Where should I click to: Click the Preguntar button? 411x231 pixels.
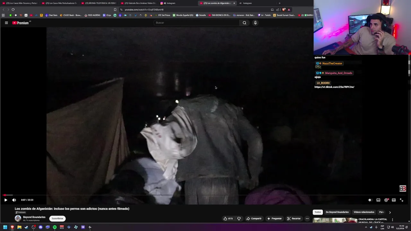(x=275, y=218)
